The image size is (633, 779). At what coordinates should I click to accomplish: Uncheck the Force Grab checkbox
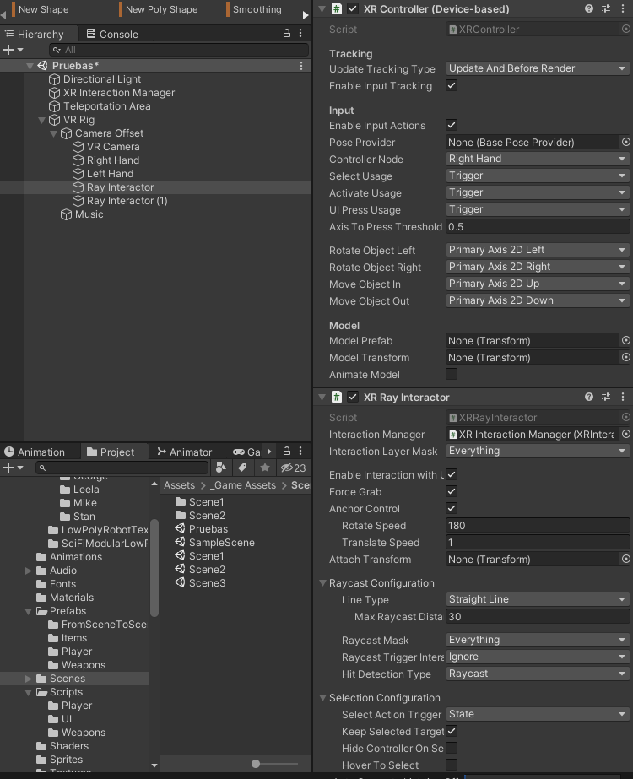452,492
